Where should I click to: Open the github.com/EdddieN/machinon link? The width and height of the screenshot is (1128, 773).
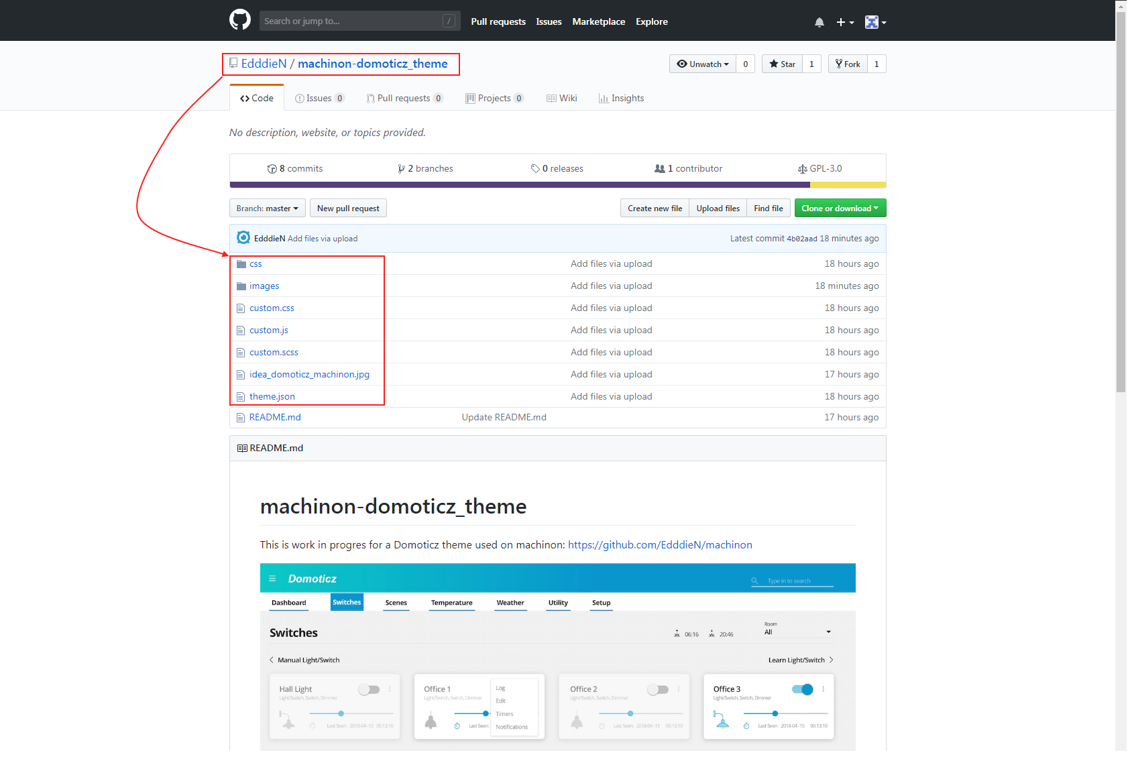coord(660,545)
